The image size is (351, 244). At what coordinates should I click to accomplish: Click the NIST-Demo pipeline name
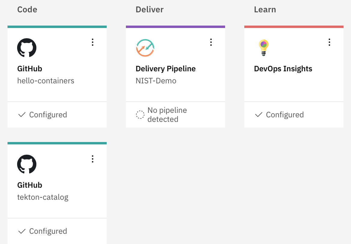(x=156, y=81)
